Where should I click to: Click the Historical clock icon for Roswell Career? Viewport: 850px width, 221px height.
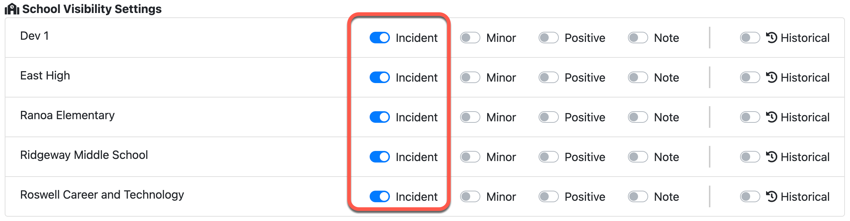coord(772,196)
